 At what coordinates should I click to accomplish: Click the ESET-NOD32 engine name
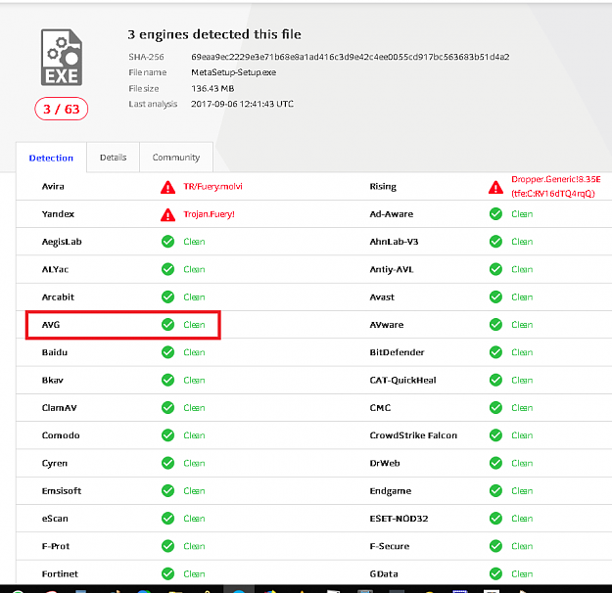(399, 519)
